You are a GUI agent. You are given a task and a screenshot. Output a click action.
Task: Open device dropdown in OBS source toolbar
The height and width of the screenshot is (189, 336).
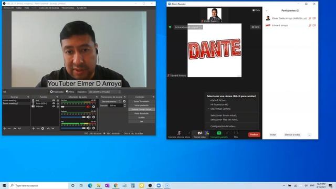click(104, 92)
